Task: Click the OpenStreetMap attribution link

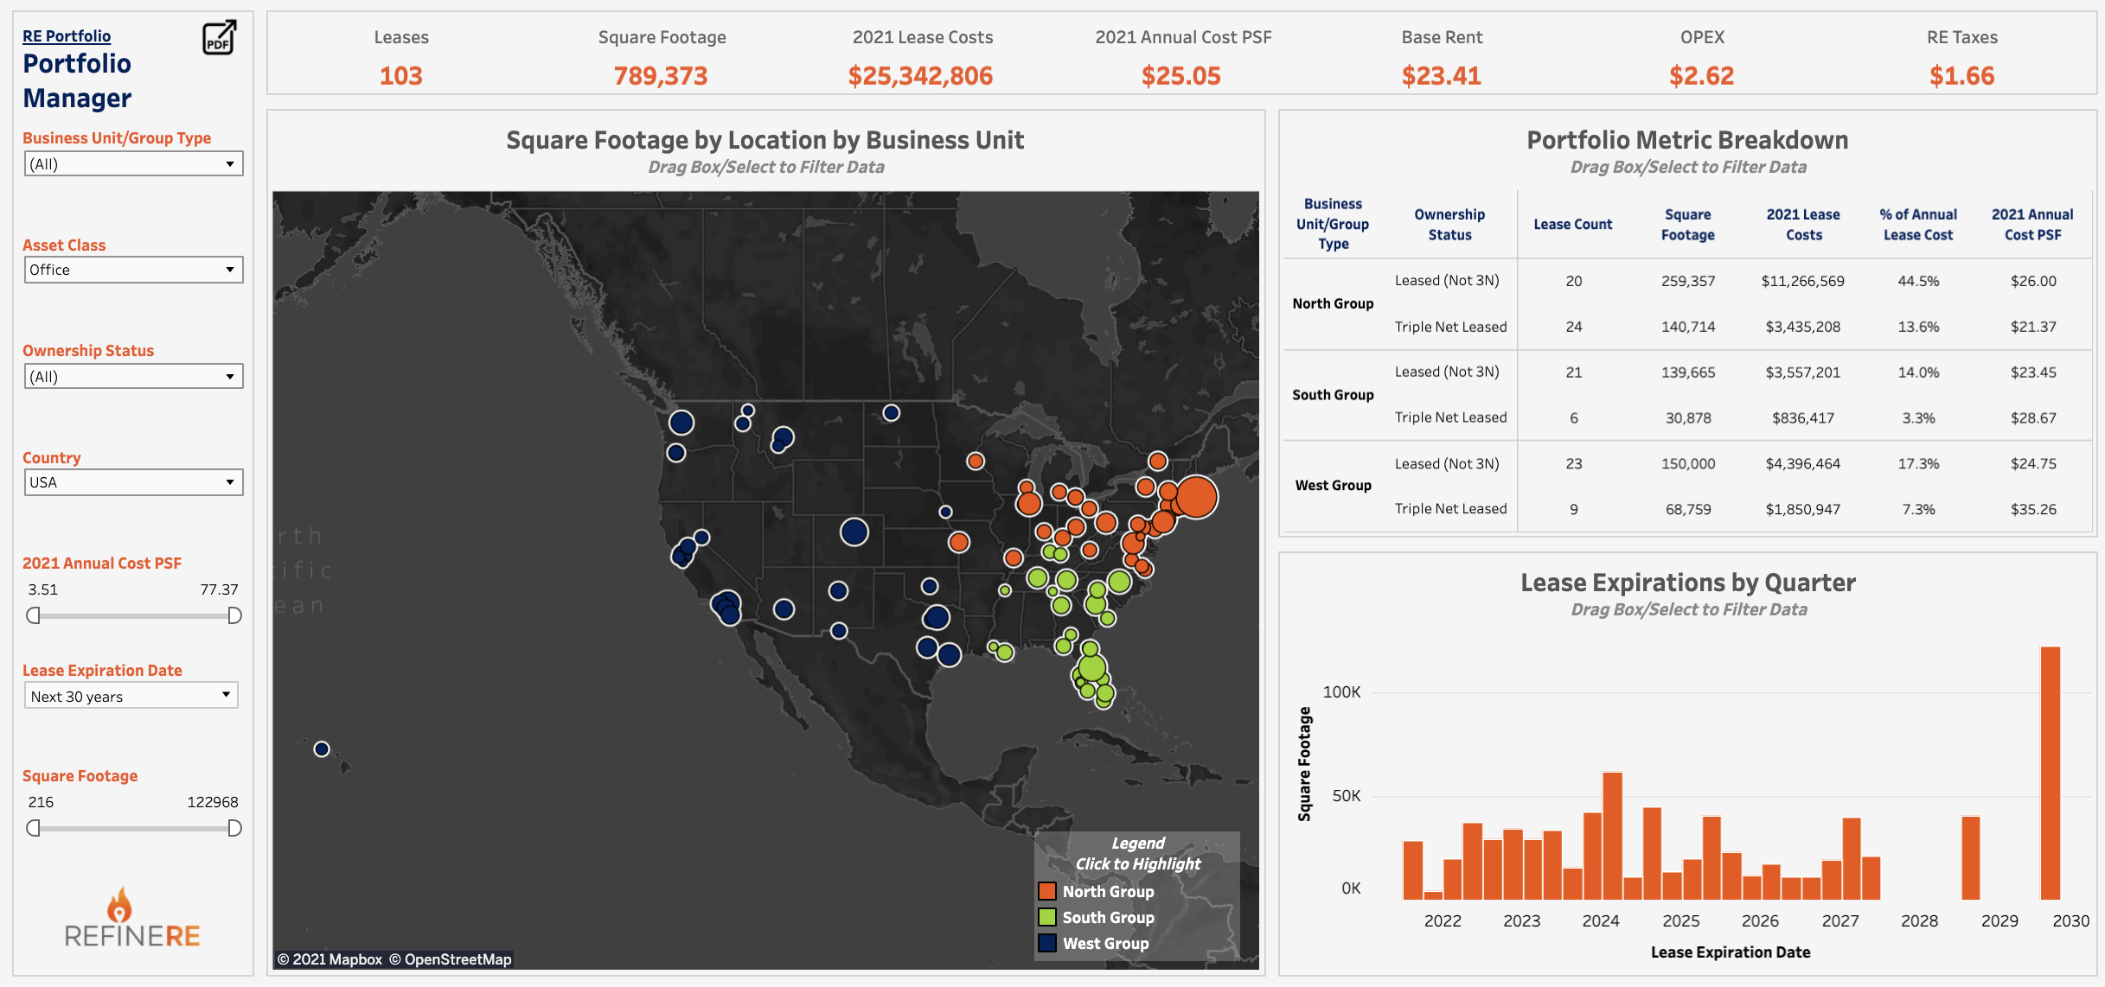Action: [450, 959]
